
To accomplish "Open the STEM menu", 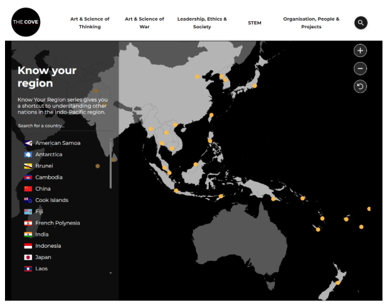I will [x=255, y=23].
